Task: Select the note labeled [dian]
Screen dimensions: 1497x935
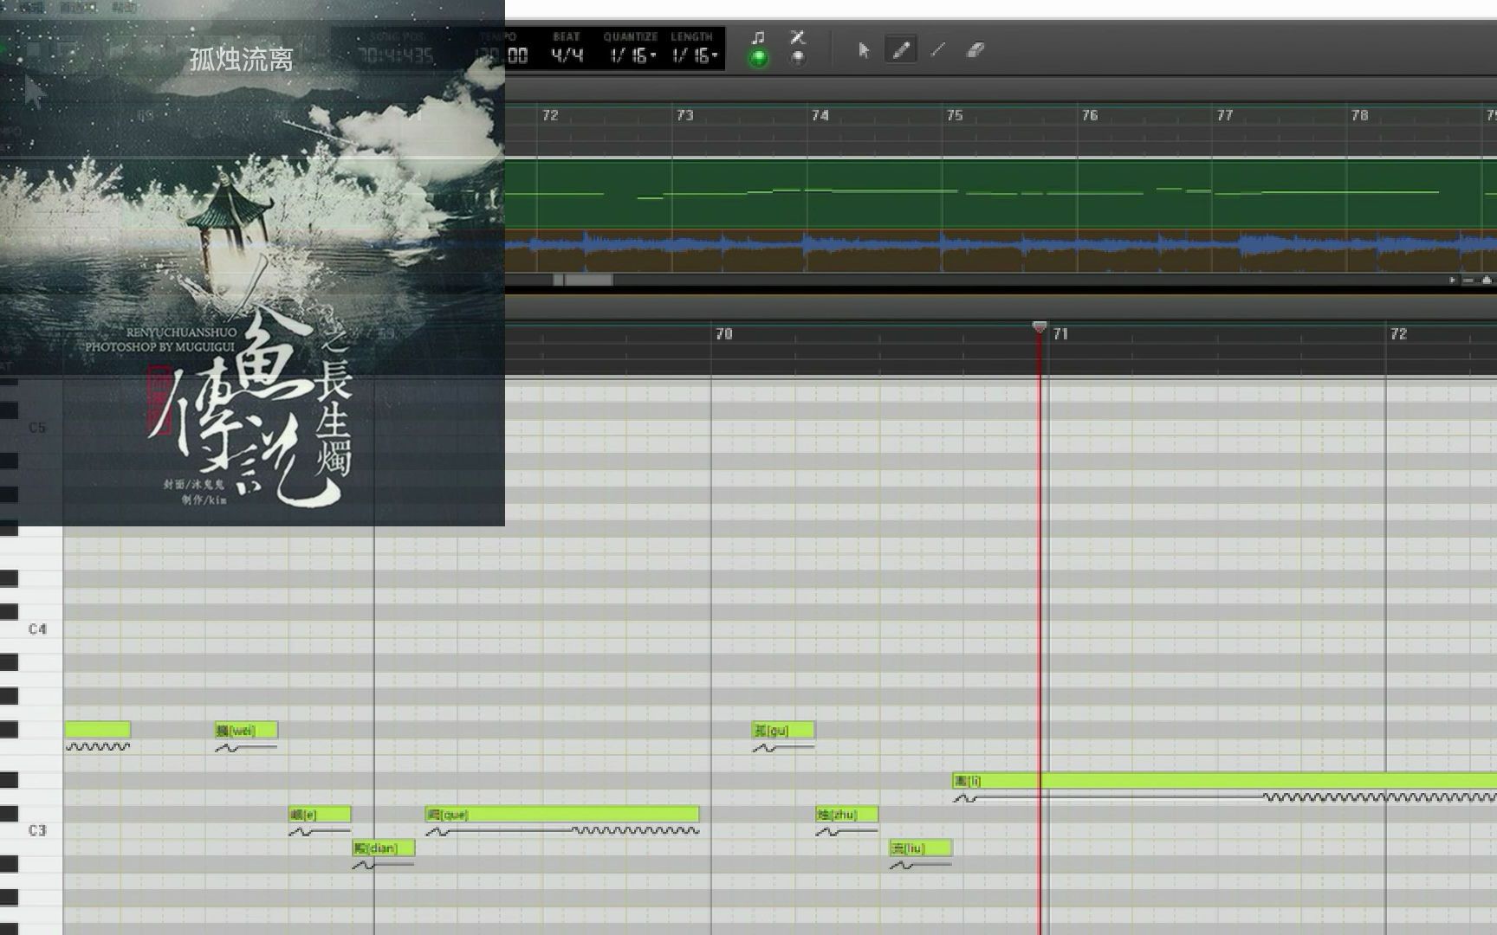Action: [x=383, y=848]
